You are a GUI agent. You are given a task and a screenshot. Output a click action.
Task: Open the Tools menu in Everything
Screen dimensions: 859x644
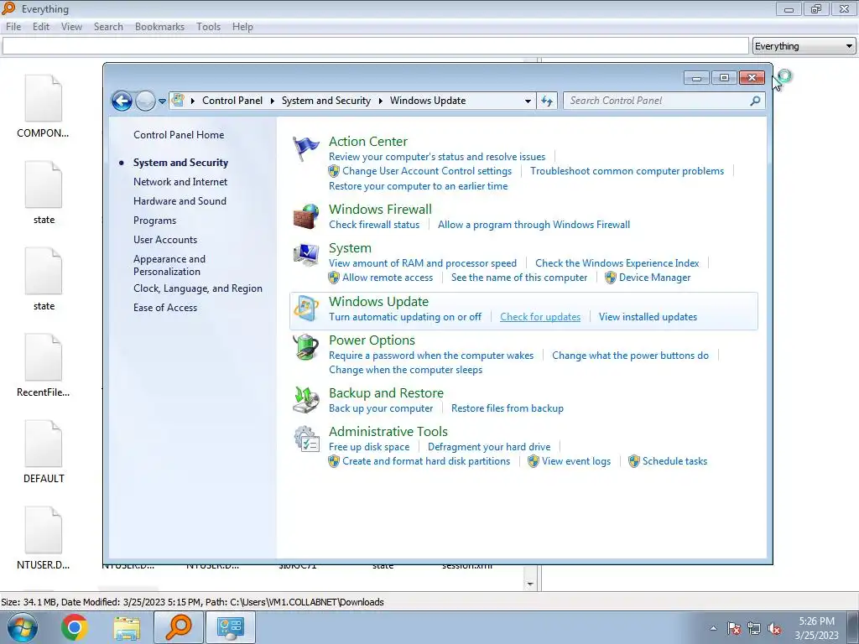click(208, 26)
